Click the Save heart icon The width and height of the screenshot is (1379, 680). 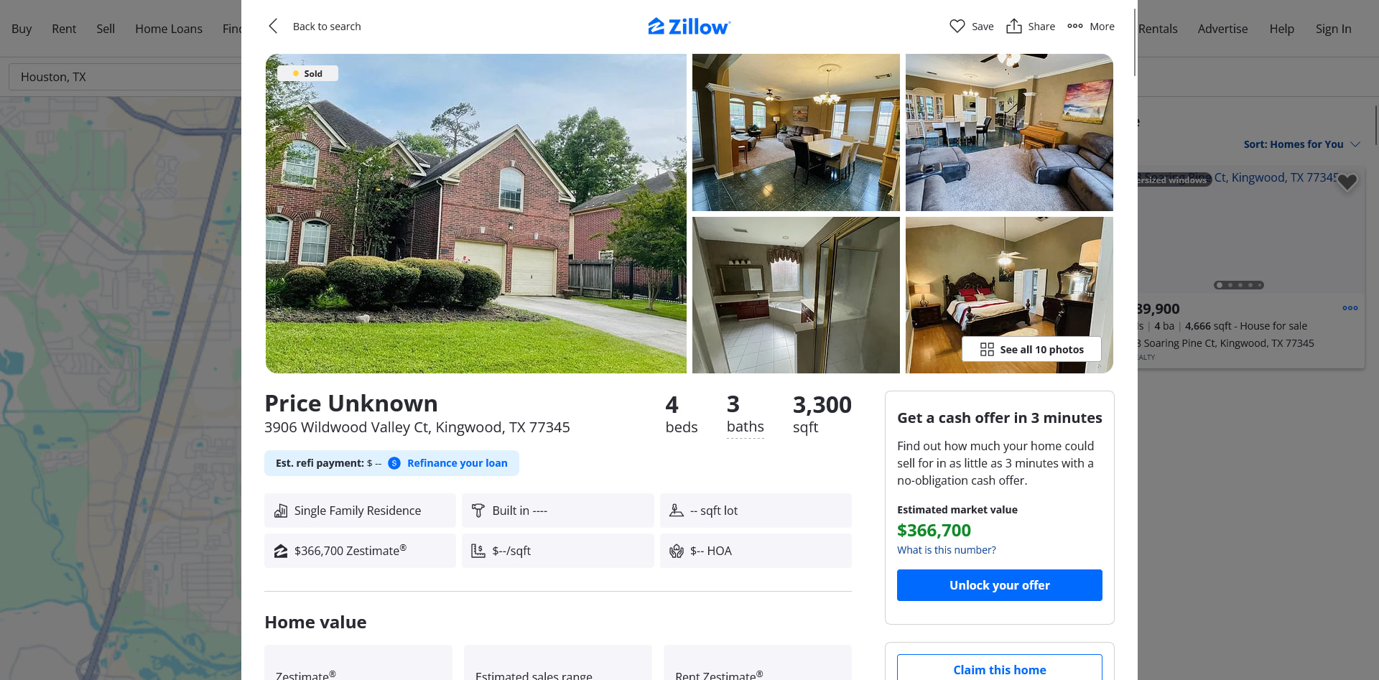(x=957, y=27)
